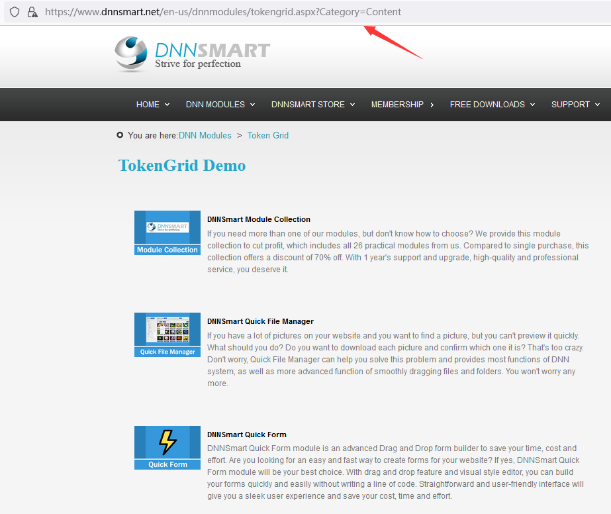
Task: Follow the DNN Modules breadcrumb link
Action: 205,135
